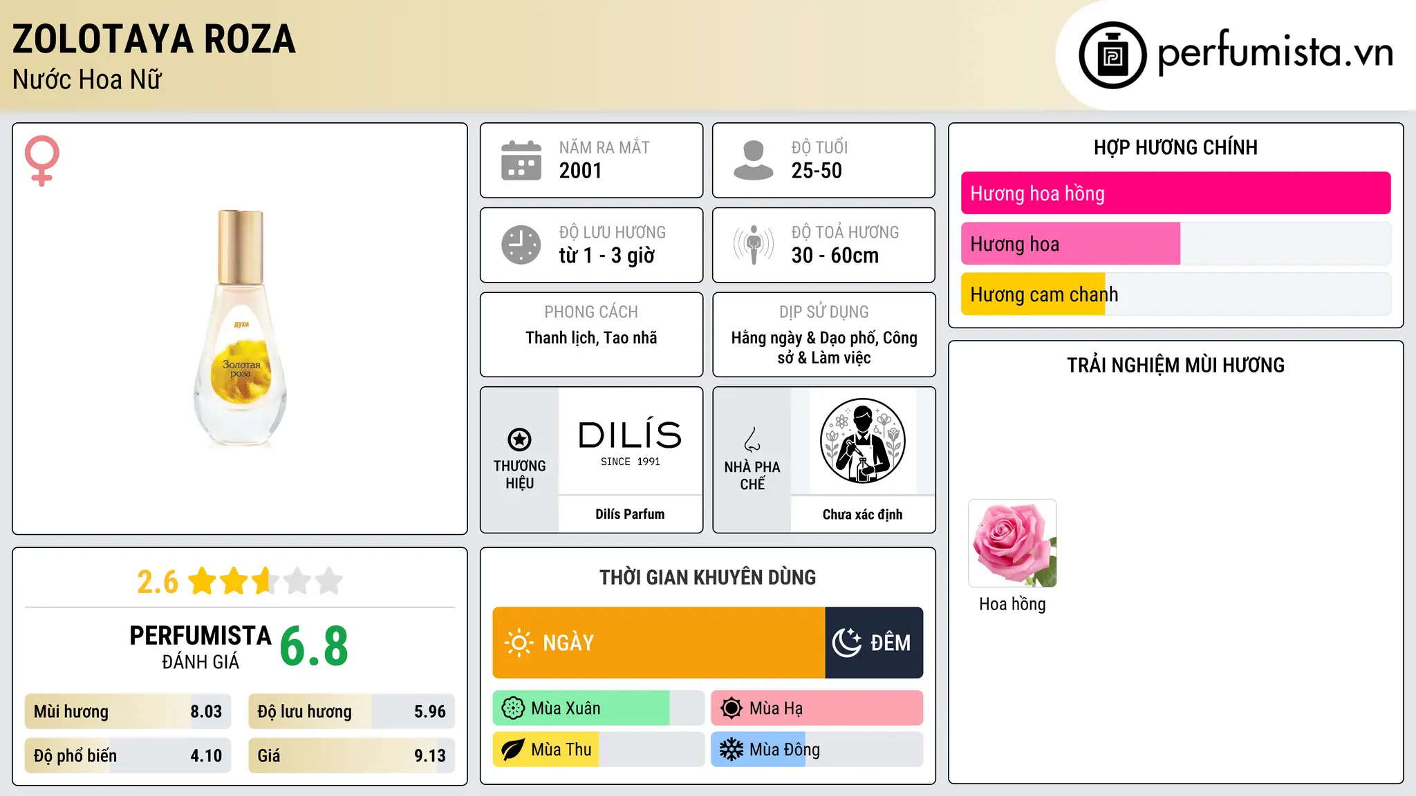The width and height of the screenshot is (1416, 796).
Task: Click the star badge icon above Thương Hiệu
Action: (x=519, y=439)
